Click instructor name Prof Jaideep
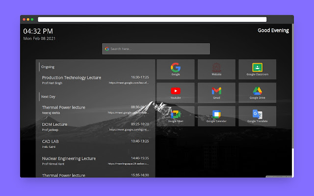 point(50,130)
